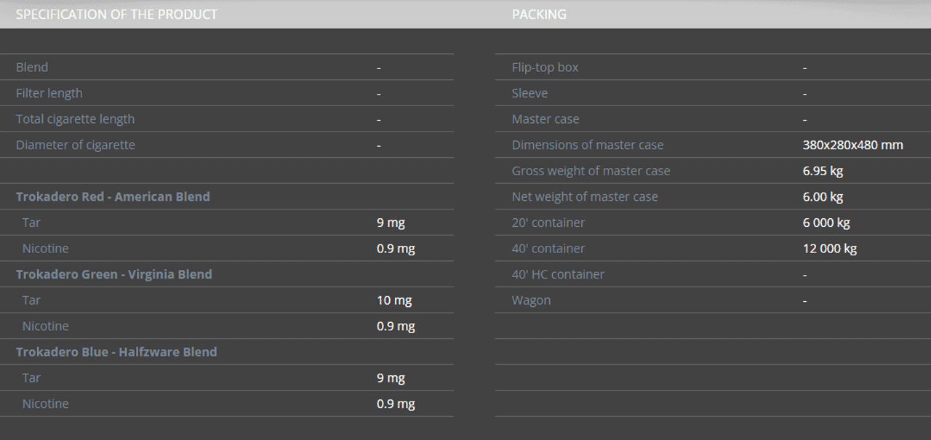931x440 pixels.
Task: Select 'Trokadero Red - American Blend' heading
Action: 113,196
